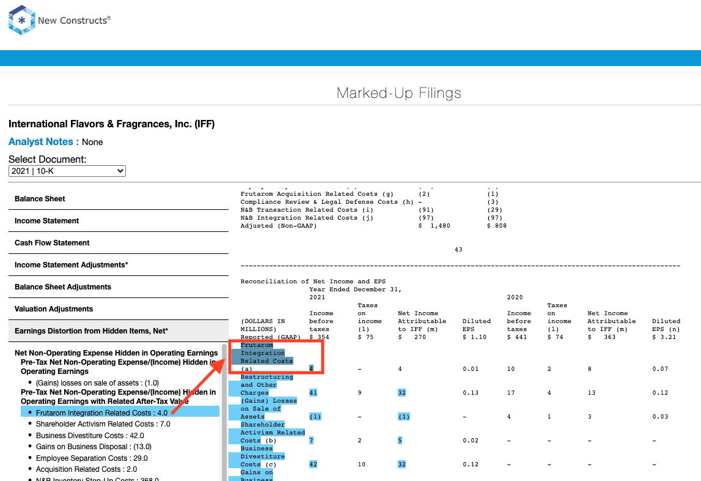Click the '$ 1,480' adjusted value
Viewport: 701px width, 481px height.
[x=434, y=226]
